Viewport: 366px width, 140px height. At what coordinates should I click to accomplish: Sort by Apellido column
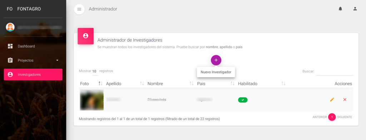(x=125, y=84)
